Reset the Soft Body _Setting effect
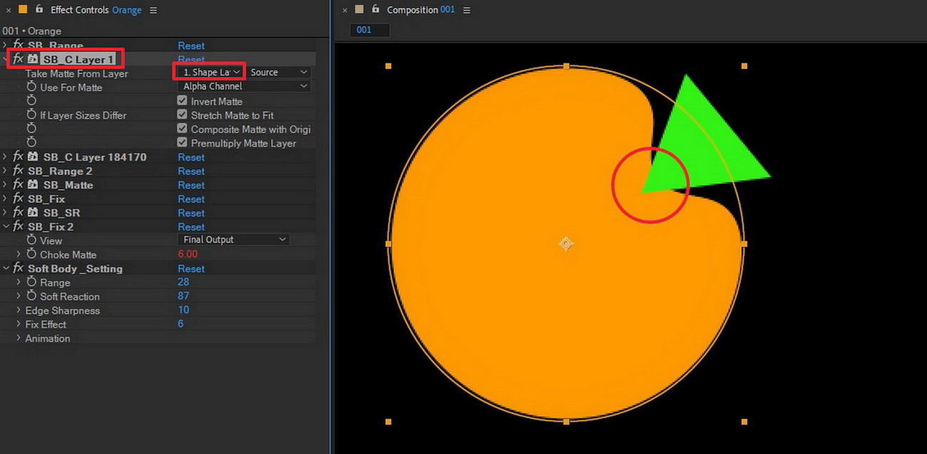This screenshot has width=927, height=454. [191, 269]
